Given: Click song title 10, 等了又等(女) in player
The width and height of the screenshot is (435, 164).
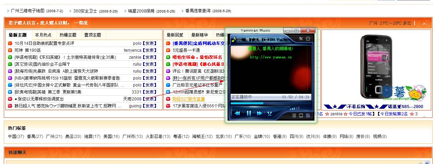Looking at the screenshot, I should [254, 39].
